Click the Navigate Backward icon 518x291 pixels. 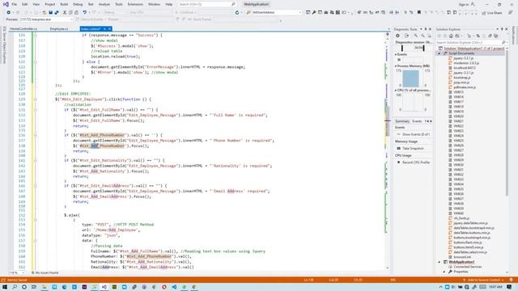click(9, 13)
